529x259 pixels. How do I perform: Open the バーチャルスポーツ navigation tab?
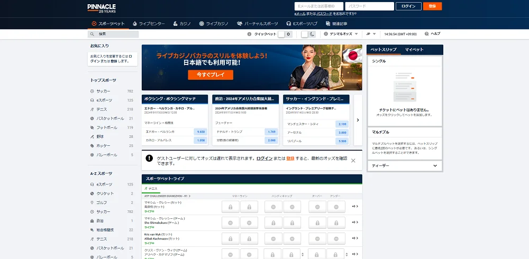(x=258, y=24)
